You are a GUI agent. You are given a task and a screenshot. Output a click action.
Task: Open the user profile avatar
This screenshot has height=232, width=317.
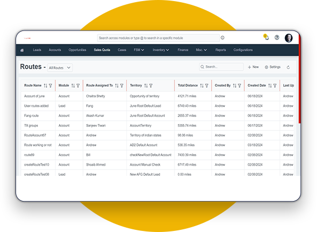[289, 38]
